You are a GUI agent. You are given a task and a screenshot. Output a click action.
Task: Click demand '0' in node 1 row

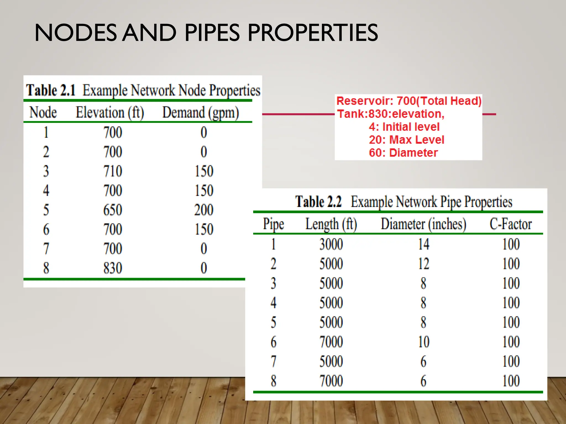tap(204, 132)
